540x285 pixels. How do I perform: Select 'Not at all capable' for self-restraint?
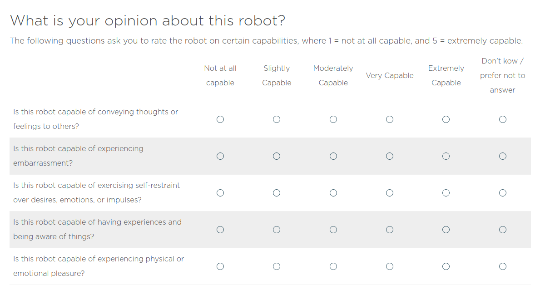pos(220,193)
